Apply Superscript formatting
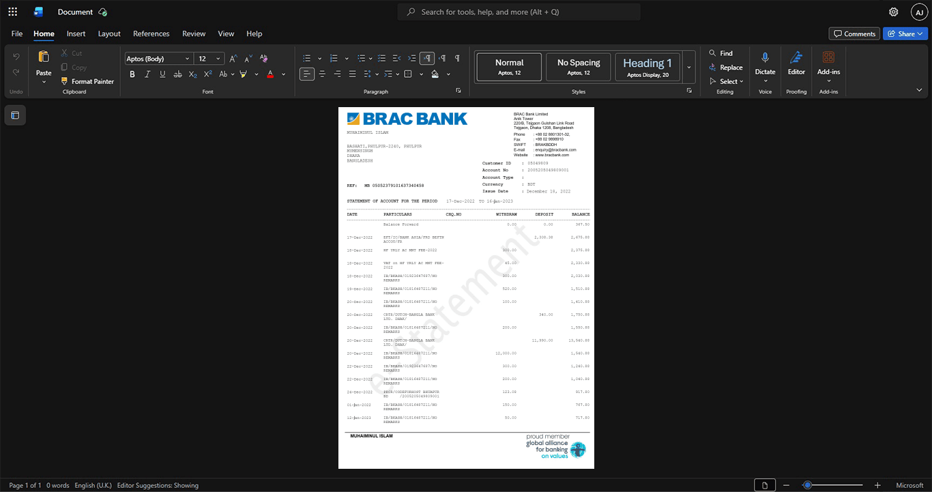 pyautogui.click(x=208, y=74)
